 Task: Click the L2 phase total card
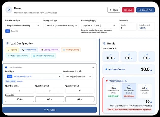(129, 56)
